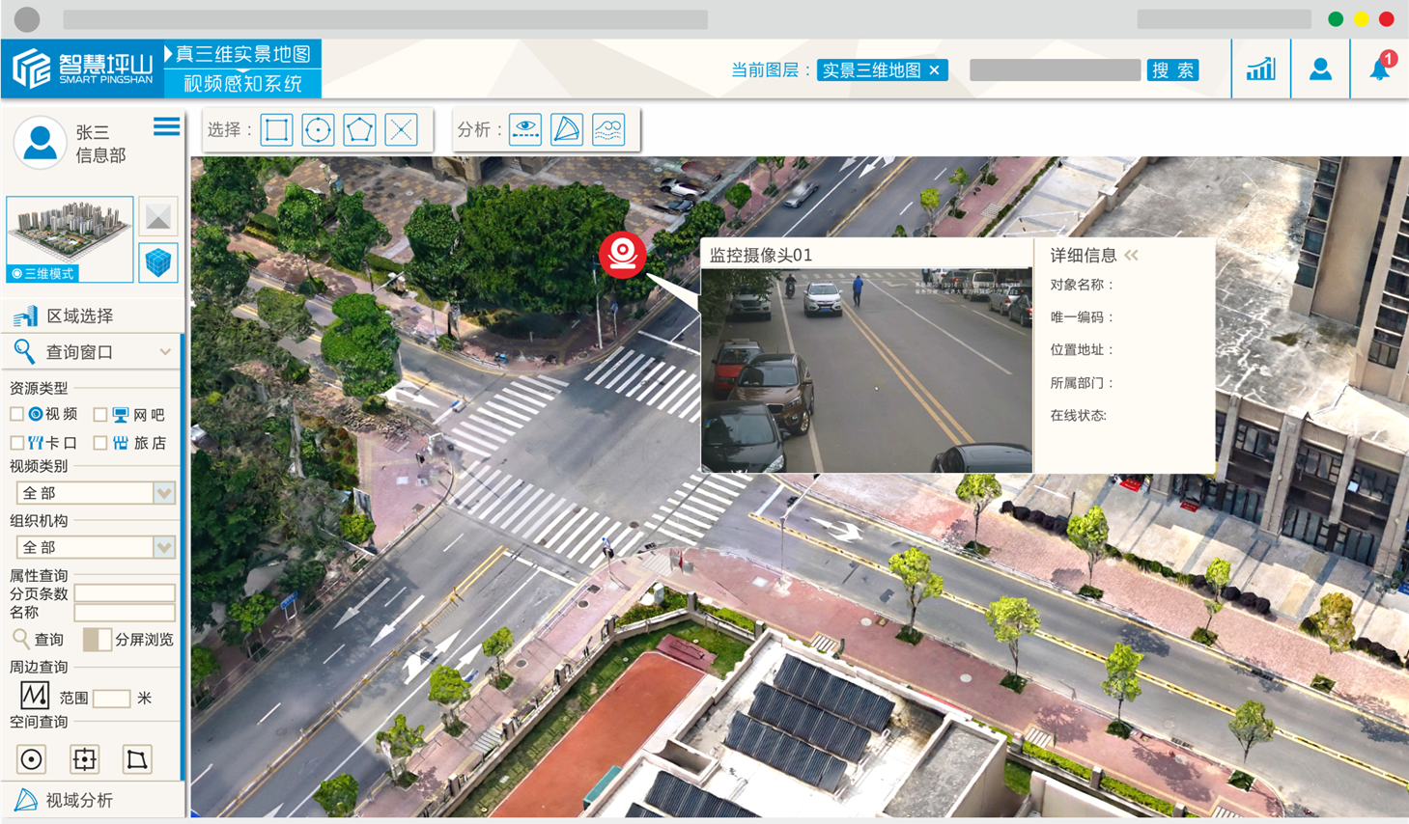This screenshot has width=1409, height=824.
Task: Select the circle selection tool
Action: [x=318, y=129]
